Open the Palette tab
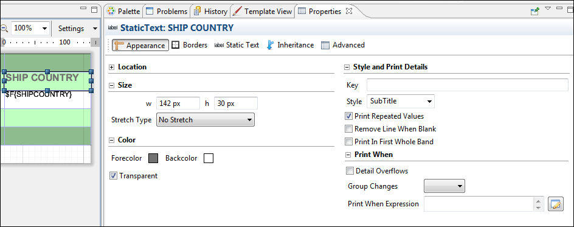574x227 pixels. pyautogui.click(x=123, y=12)
